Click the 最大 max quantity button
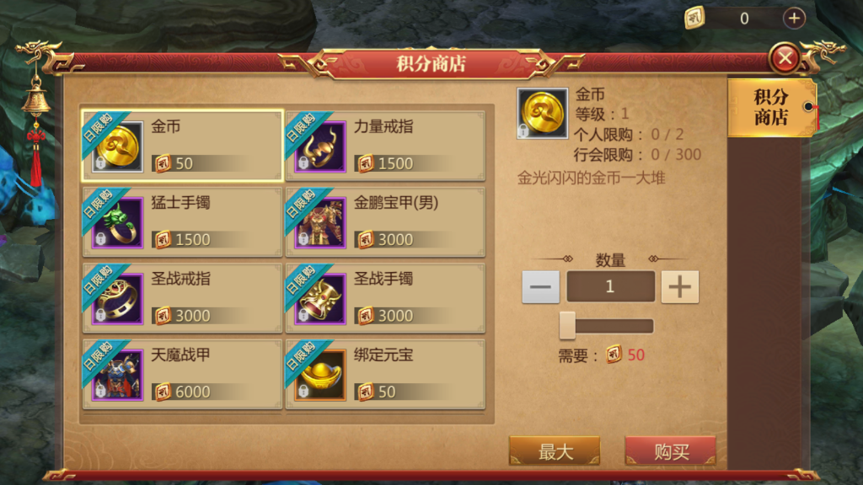 click(x=555, y=451)
